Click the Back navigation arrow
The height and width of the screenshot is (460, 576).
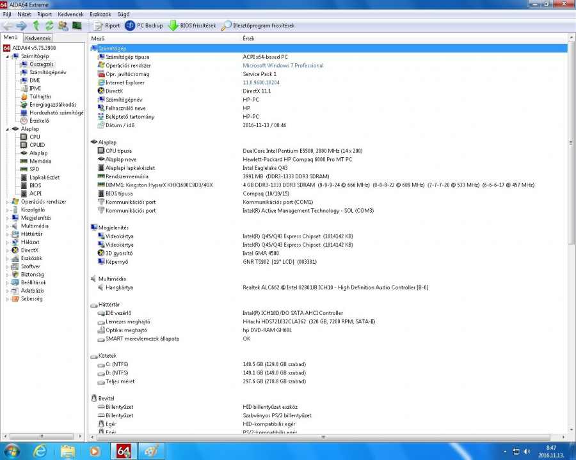click(8, 26)
